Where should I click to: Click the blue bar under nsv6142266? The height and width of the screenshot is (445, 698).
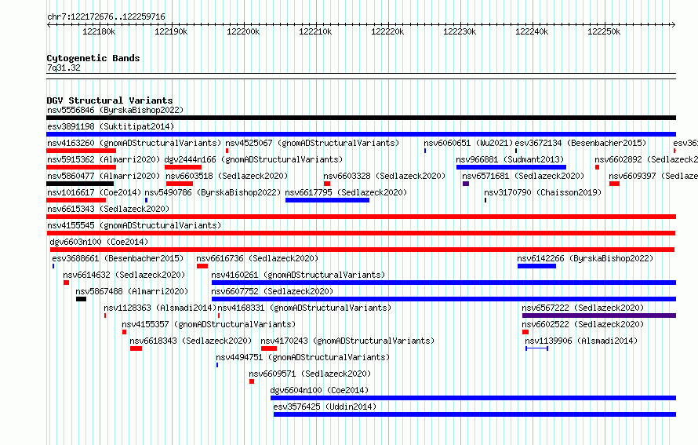pos(537,266)
